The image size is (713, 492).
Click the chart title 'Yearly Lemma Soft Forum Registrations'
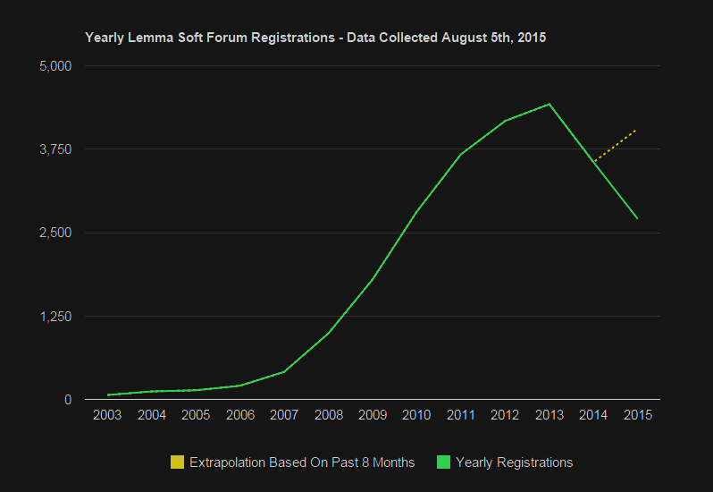210,38
